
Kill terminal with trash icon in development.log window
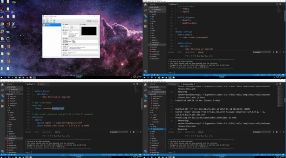tap(277, 132)
